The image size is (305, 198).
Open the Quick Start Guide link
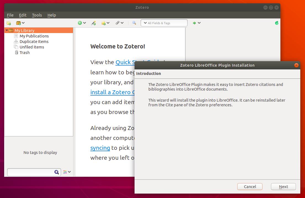[x=125, y=62]
